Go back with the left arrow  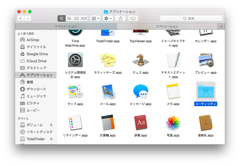tap(21, 18)
